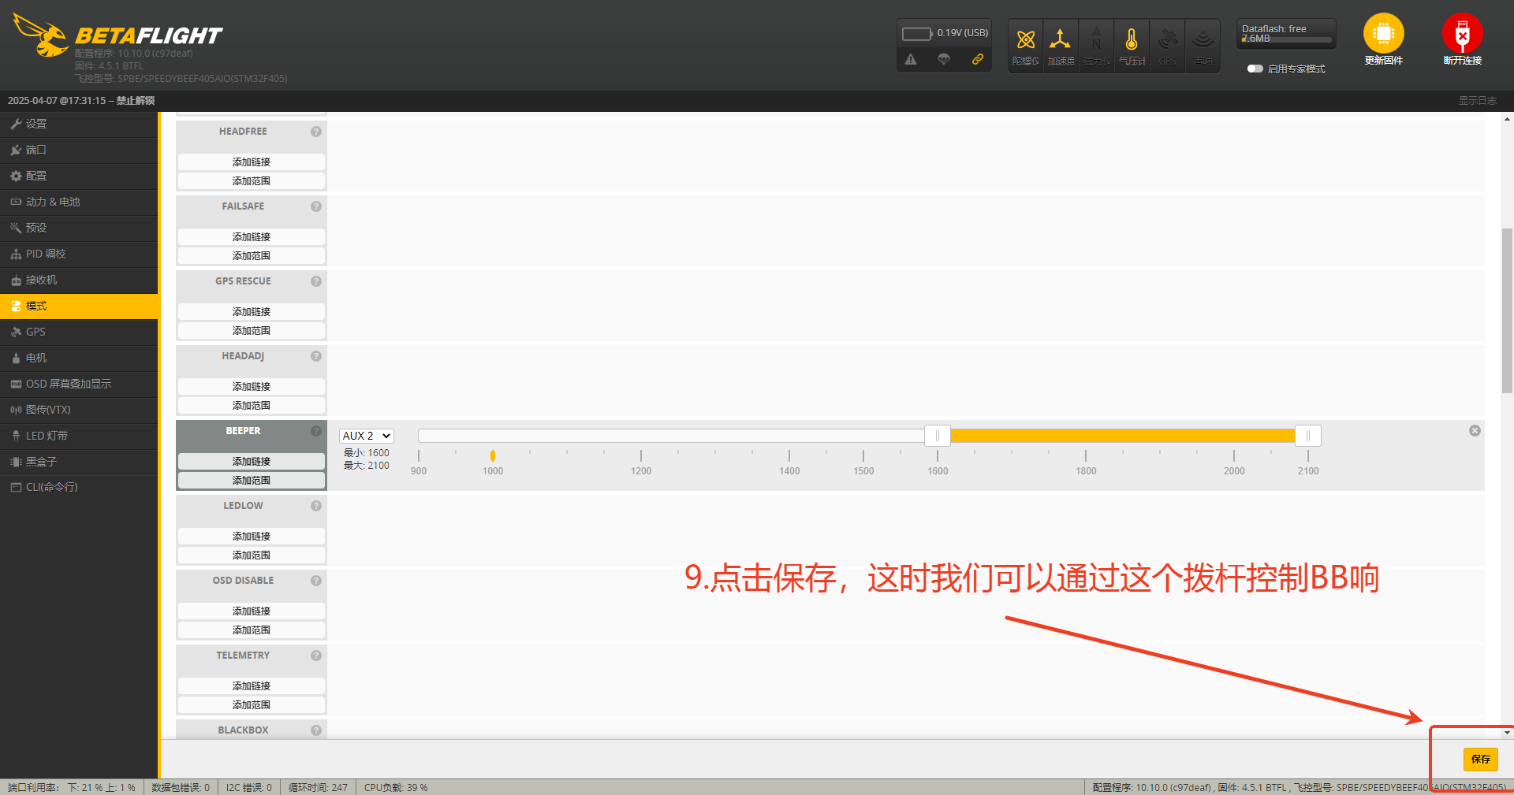Open help icon for BEEPER mode
The height and width of the screenshot is (795, 1514).
point(316,431)
